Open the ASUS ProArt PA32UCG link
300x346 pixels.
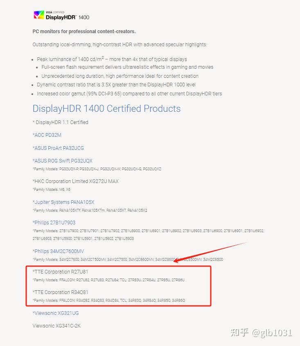[58, 148]
